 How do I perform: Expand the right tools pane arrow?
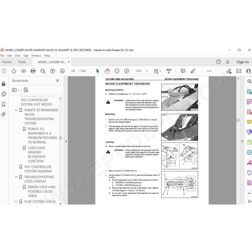pos(242,141)
